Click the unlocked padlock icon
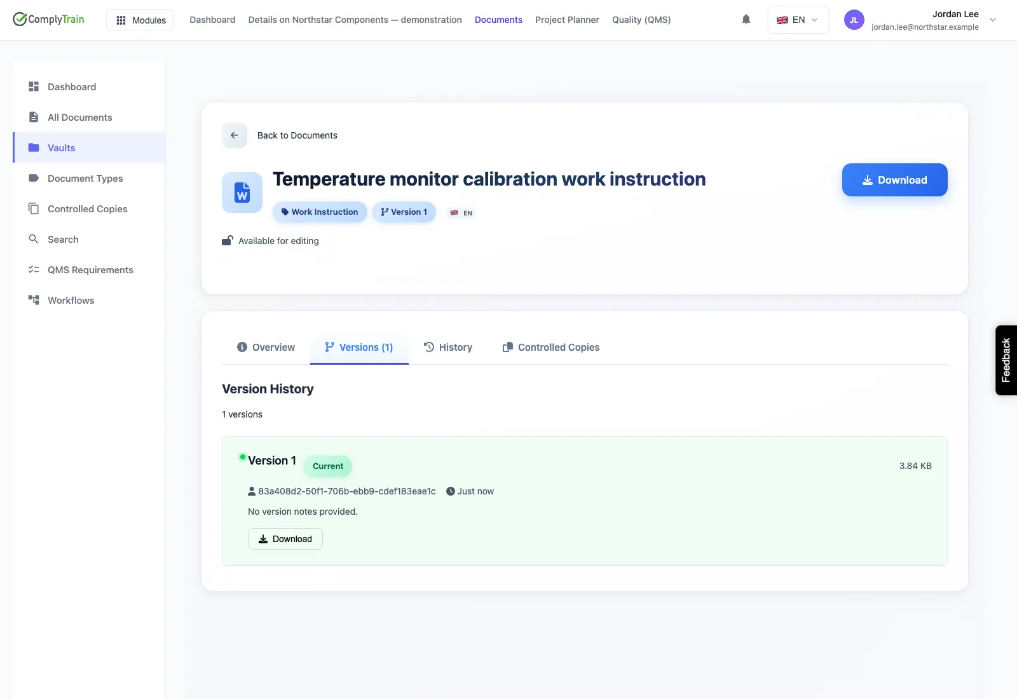 click(228, 240)
